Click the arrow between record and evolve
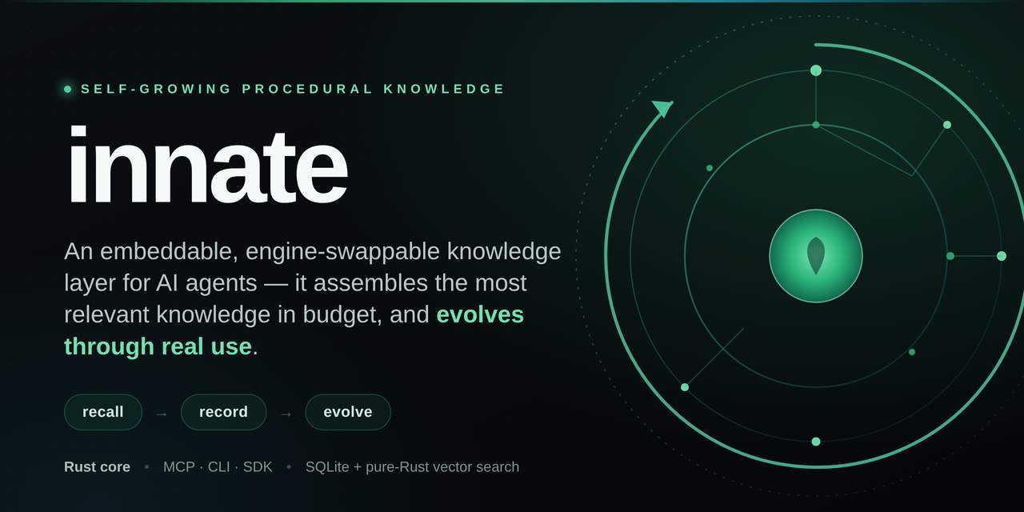This screenshot has height=512, width=1024. tap(286, 414)
